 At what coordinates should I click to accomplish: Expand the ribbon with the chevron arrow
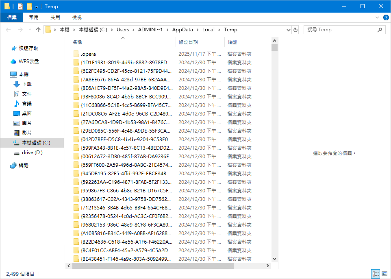(377, 17)
